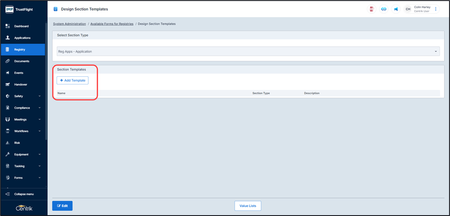Click the Risk warning triangle icon

pyautogui.click(x=8, y=143)
